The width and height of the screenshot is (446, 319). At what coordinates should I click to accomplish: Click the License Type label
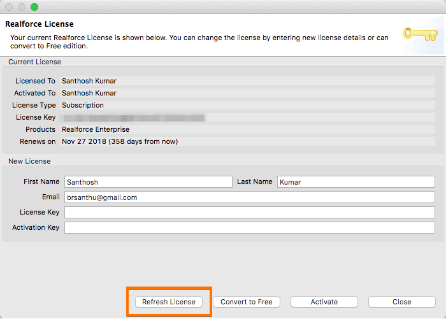click(34, 105)
